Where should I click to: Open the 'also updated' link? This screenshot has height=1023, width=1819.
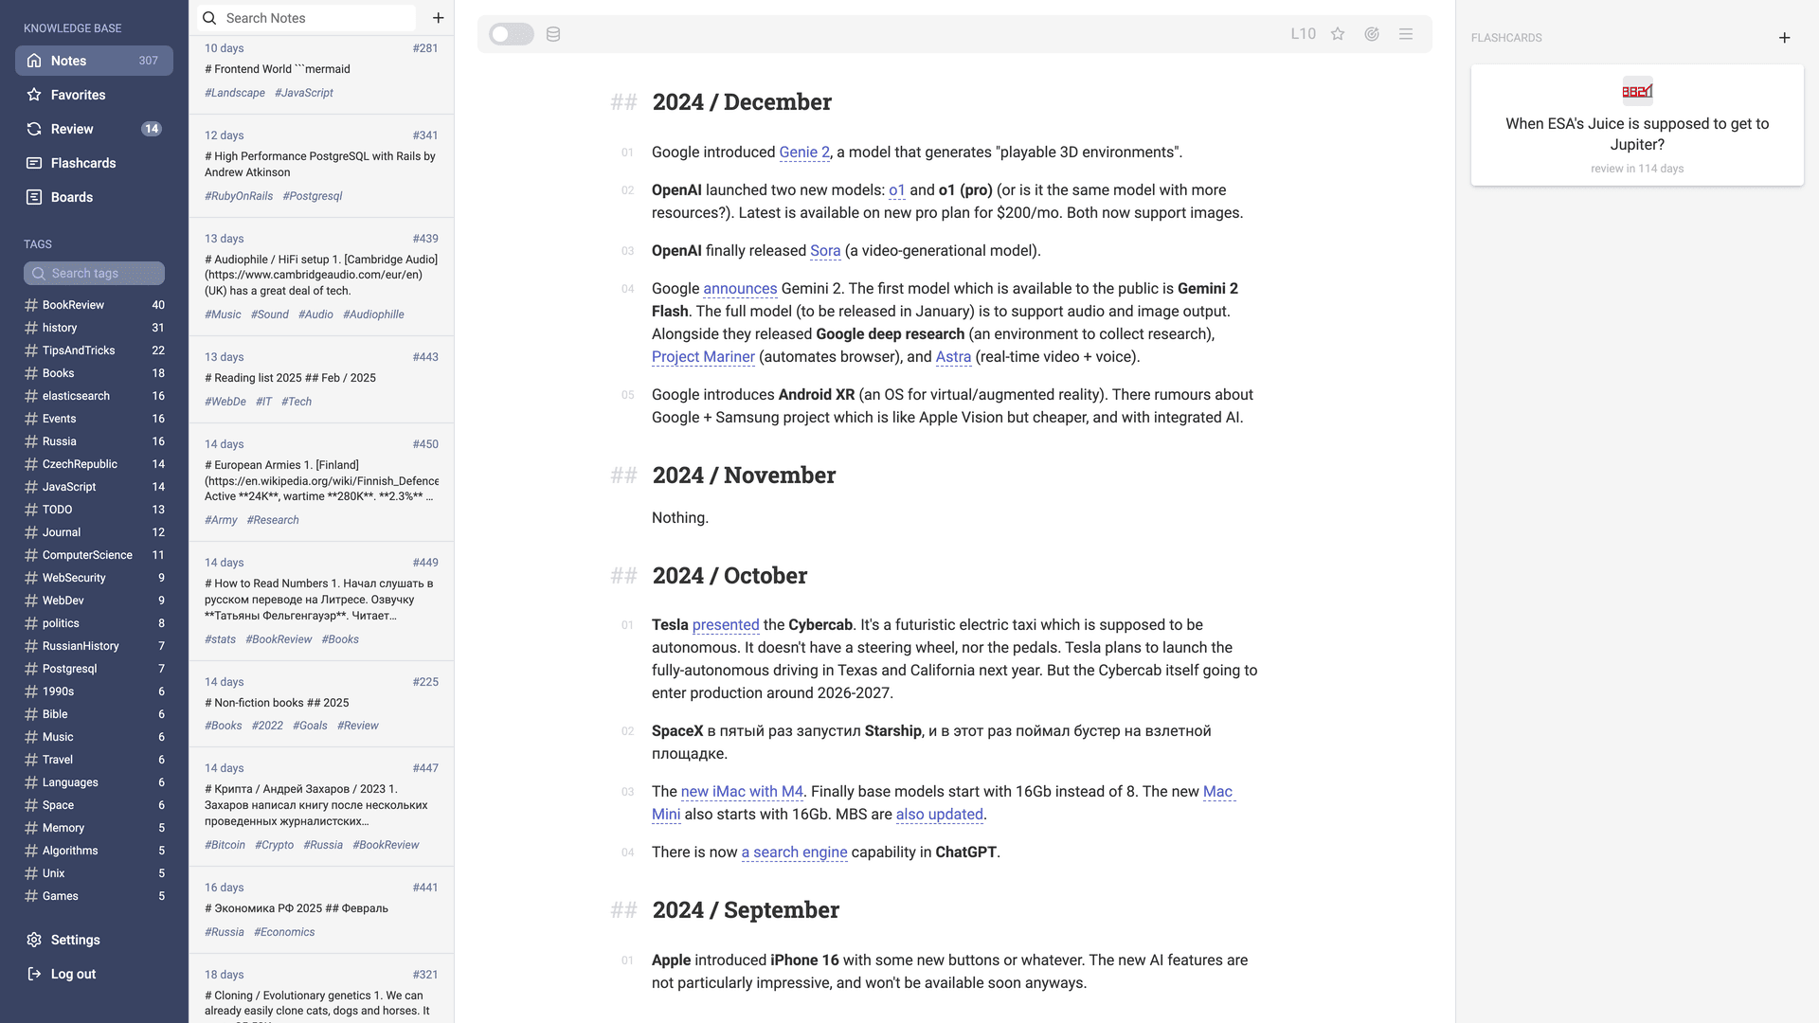[x=940, y=815]
